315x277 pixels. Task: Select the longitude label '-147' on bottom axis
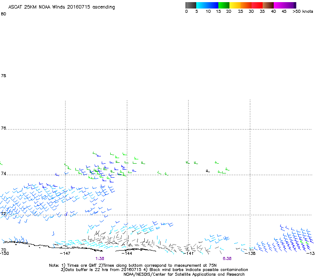coord(65,254)
